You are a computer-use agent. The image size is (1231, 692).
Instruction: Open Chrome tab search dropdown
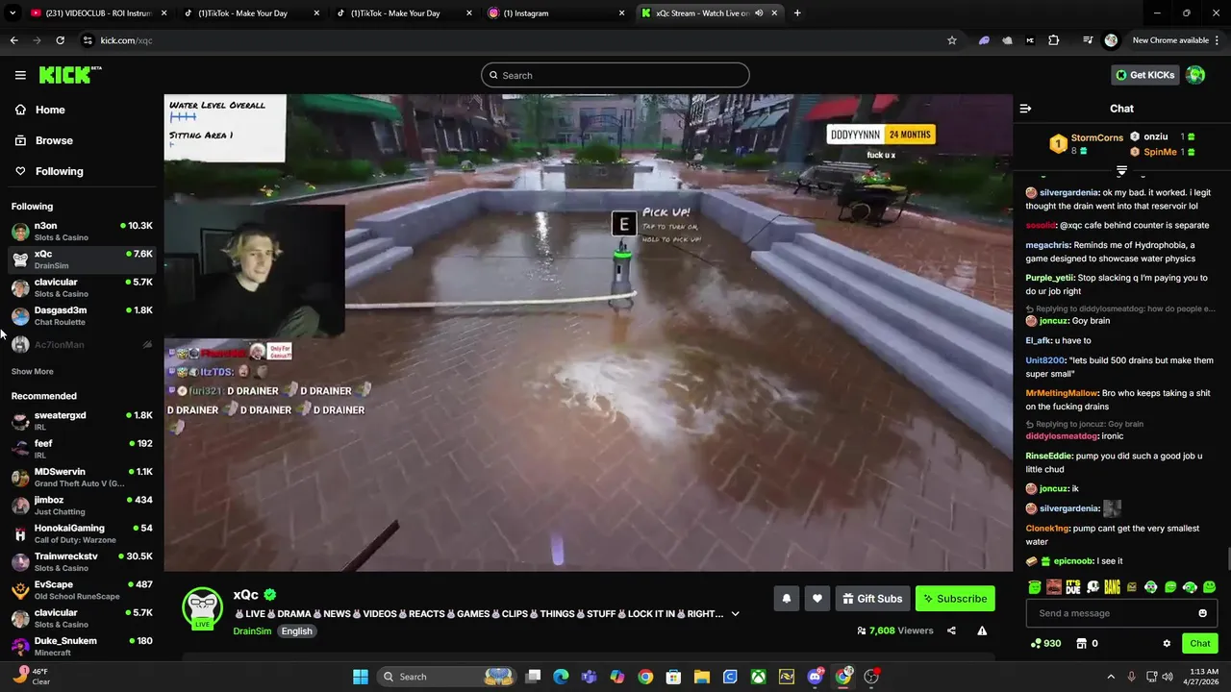[x=13, y=13]
